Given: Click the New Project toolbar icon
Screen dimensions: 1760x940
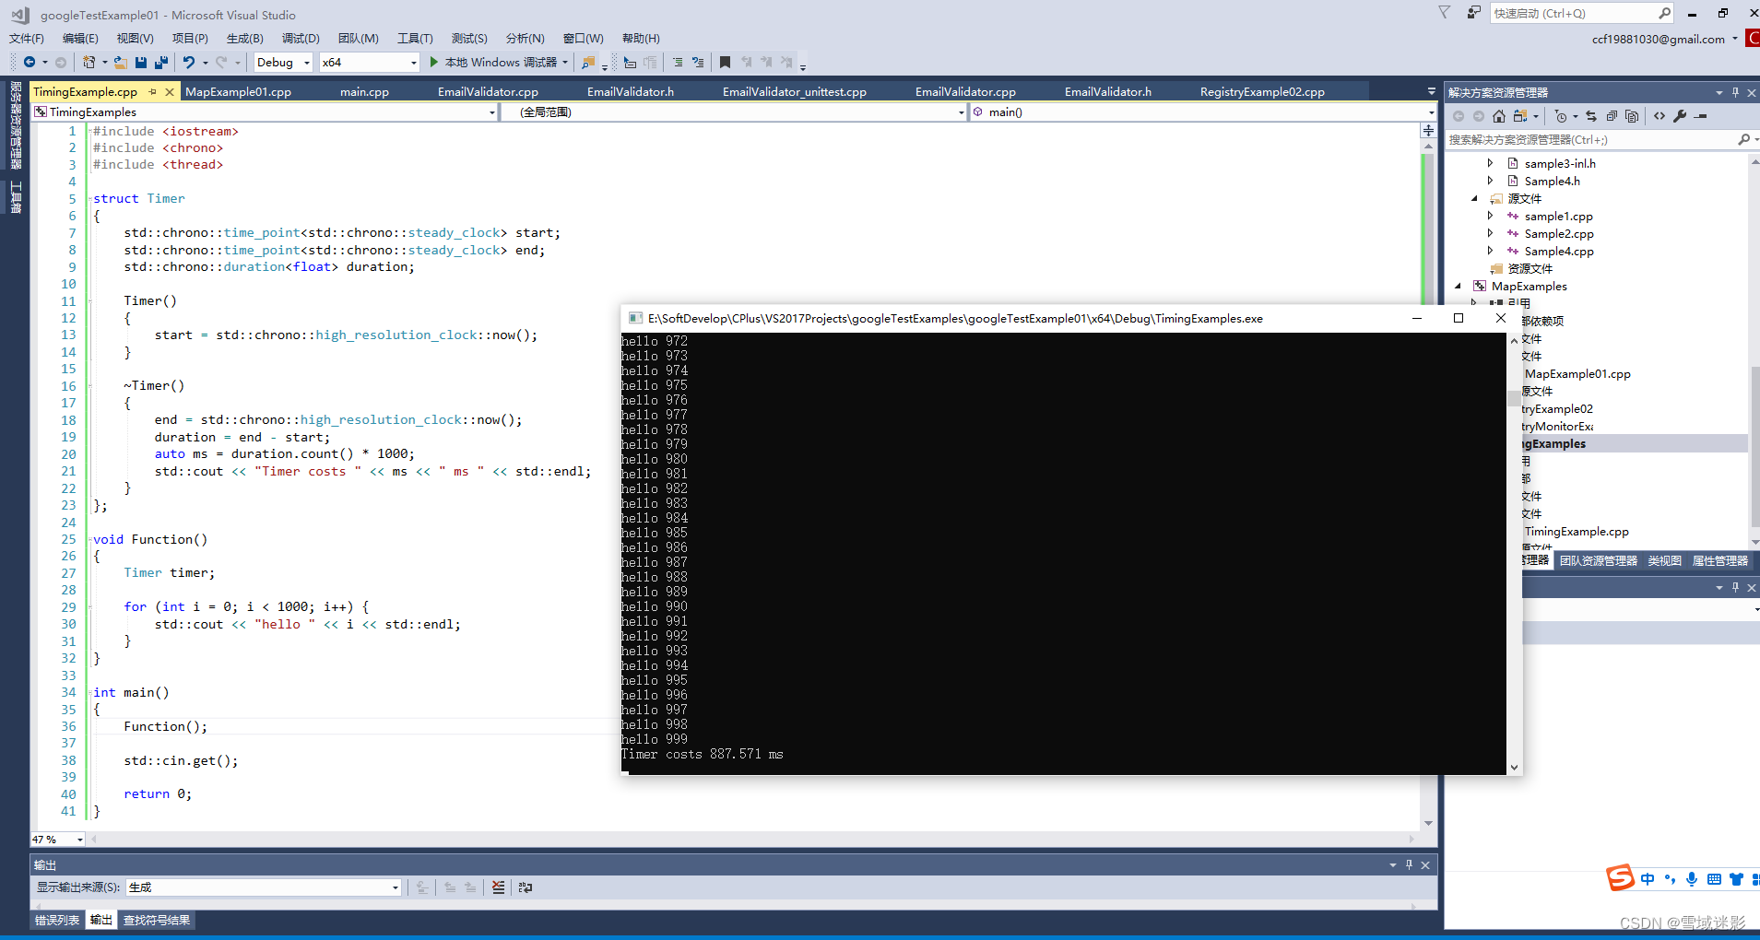Looking at the screenshot, I should 89,62.
